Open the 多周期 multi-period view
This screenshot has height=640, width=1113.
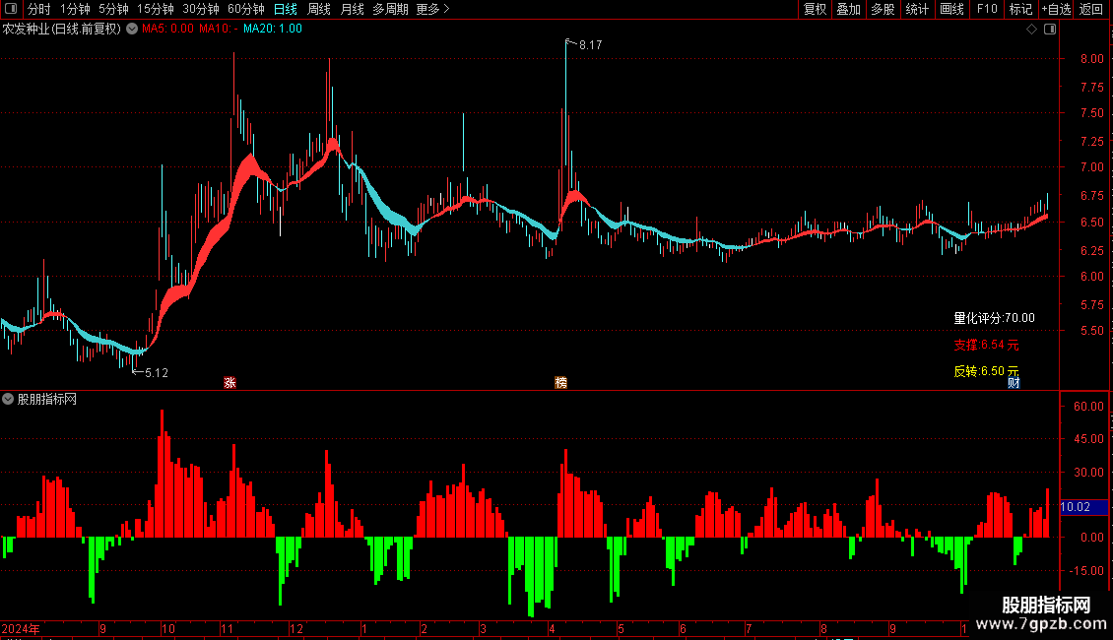tap(390, 9)
